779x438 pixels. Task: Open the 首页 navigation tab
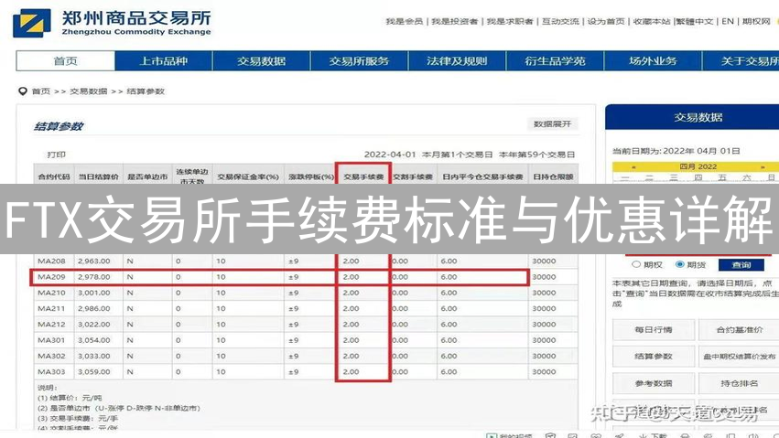pyautogui.click(x=66, y=61)
